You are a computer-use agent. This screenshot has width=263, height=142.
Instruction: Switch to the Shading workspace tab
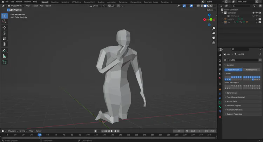tap(101, 2)
